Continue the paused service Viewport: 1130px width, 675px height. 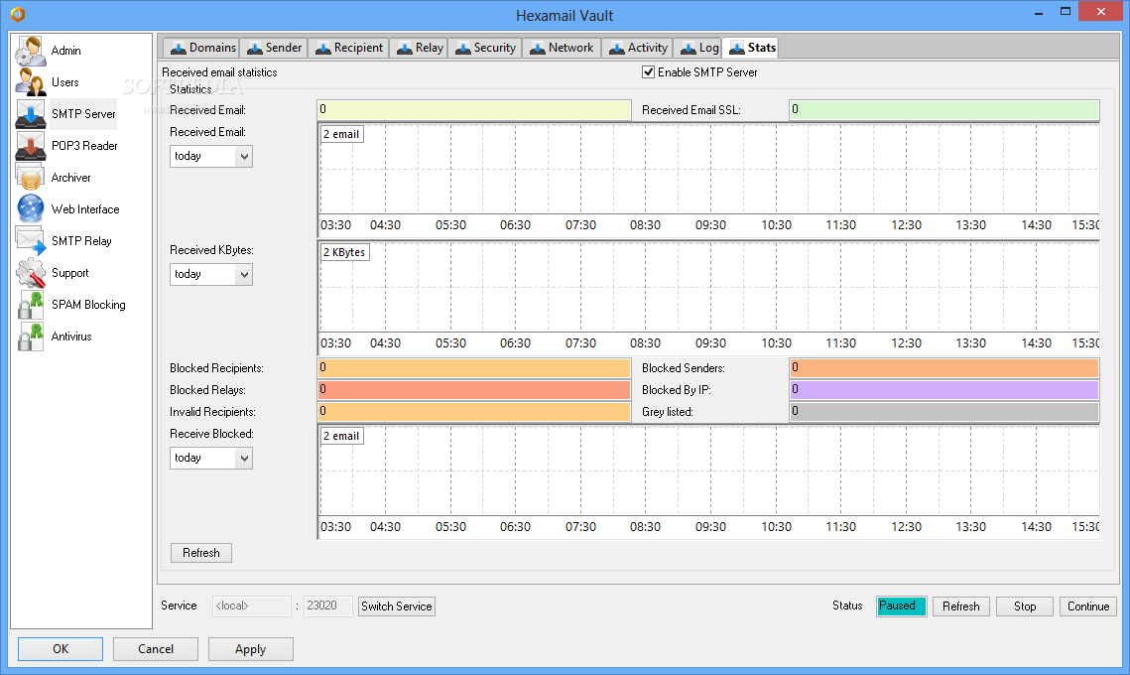tap(1088, 607)
